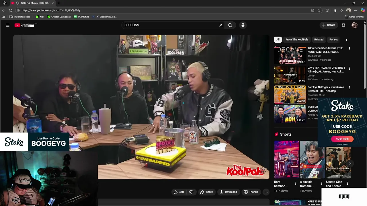Select the All filter chip

pos(278,39)
